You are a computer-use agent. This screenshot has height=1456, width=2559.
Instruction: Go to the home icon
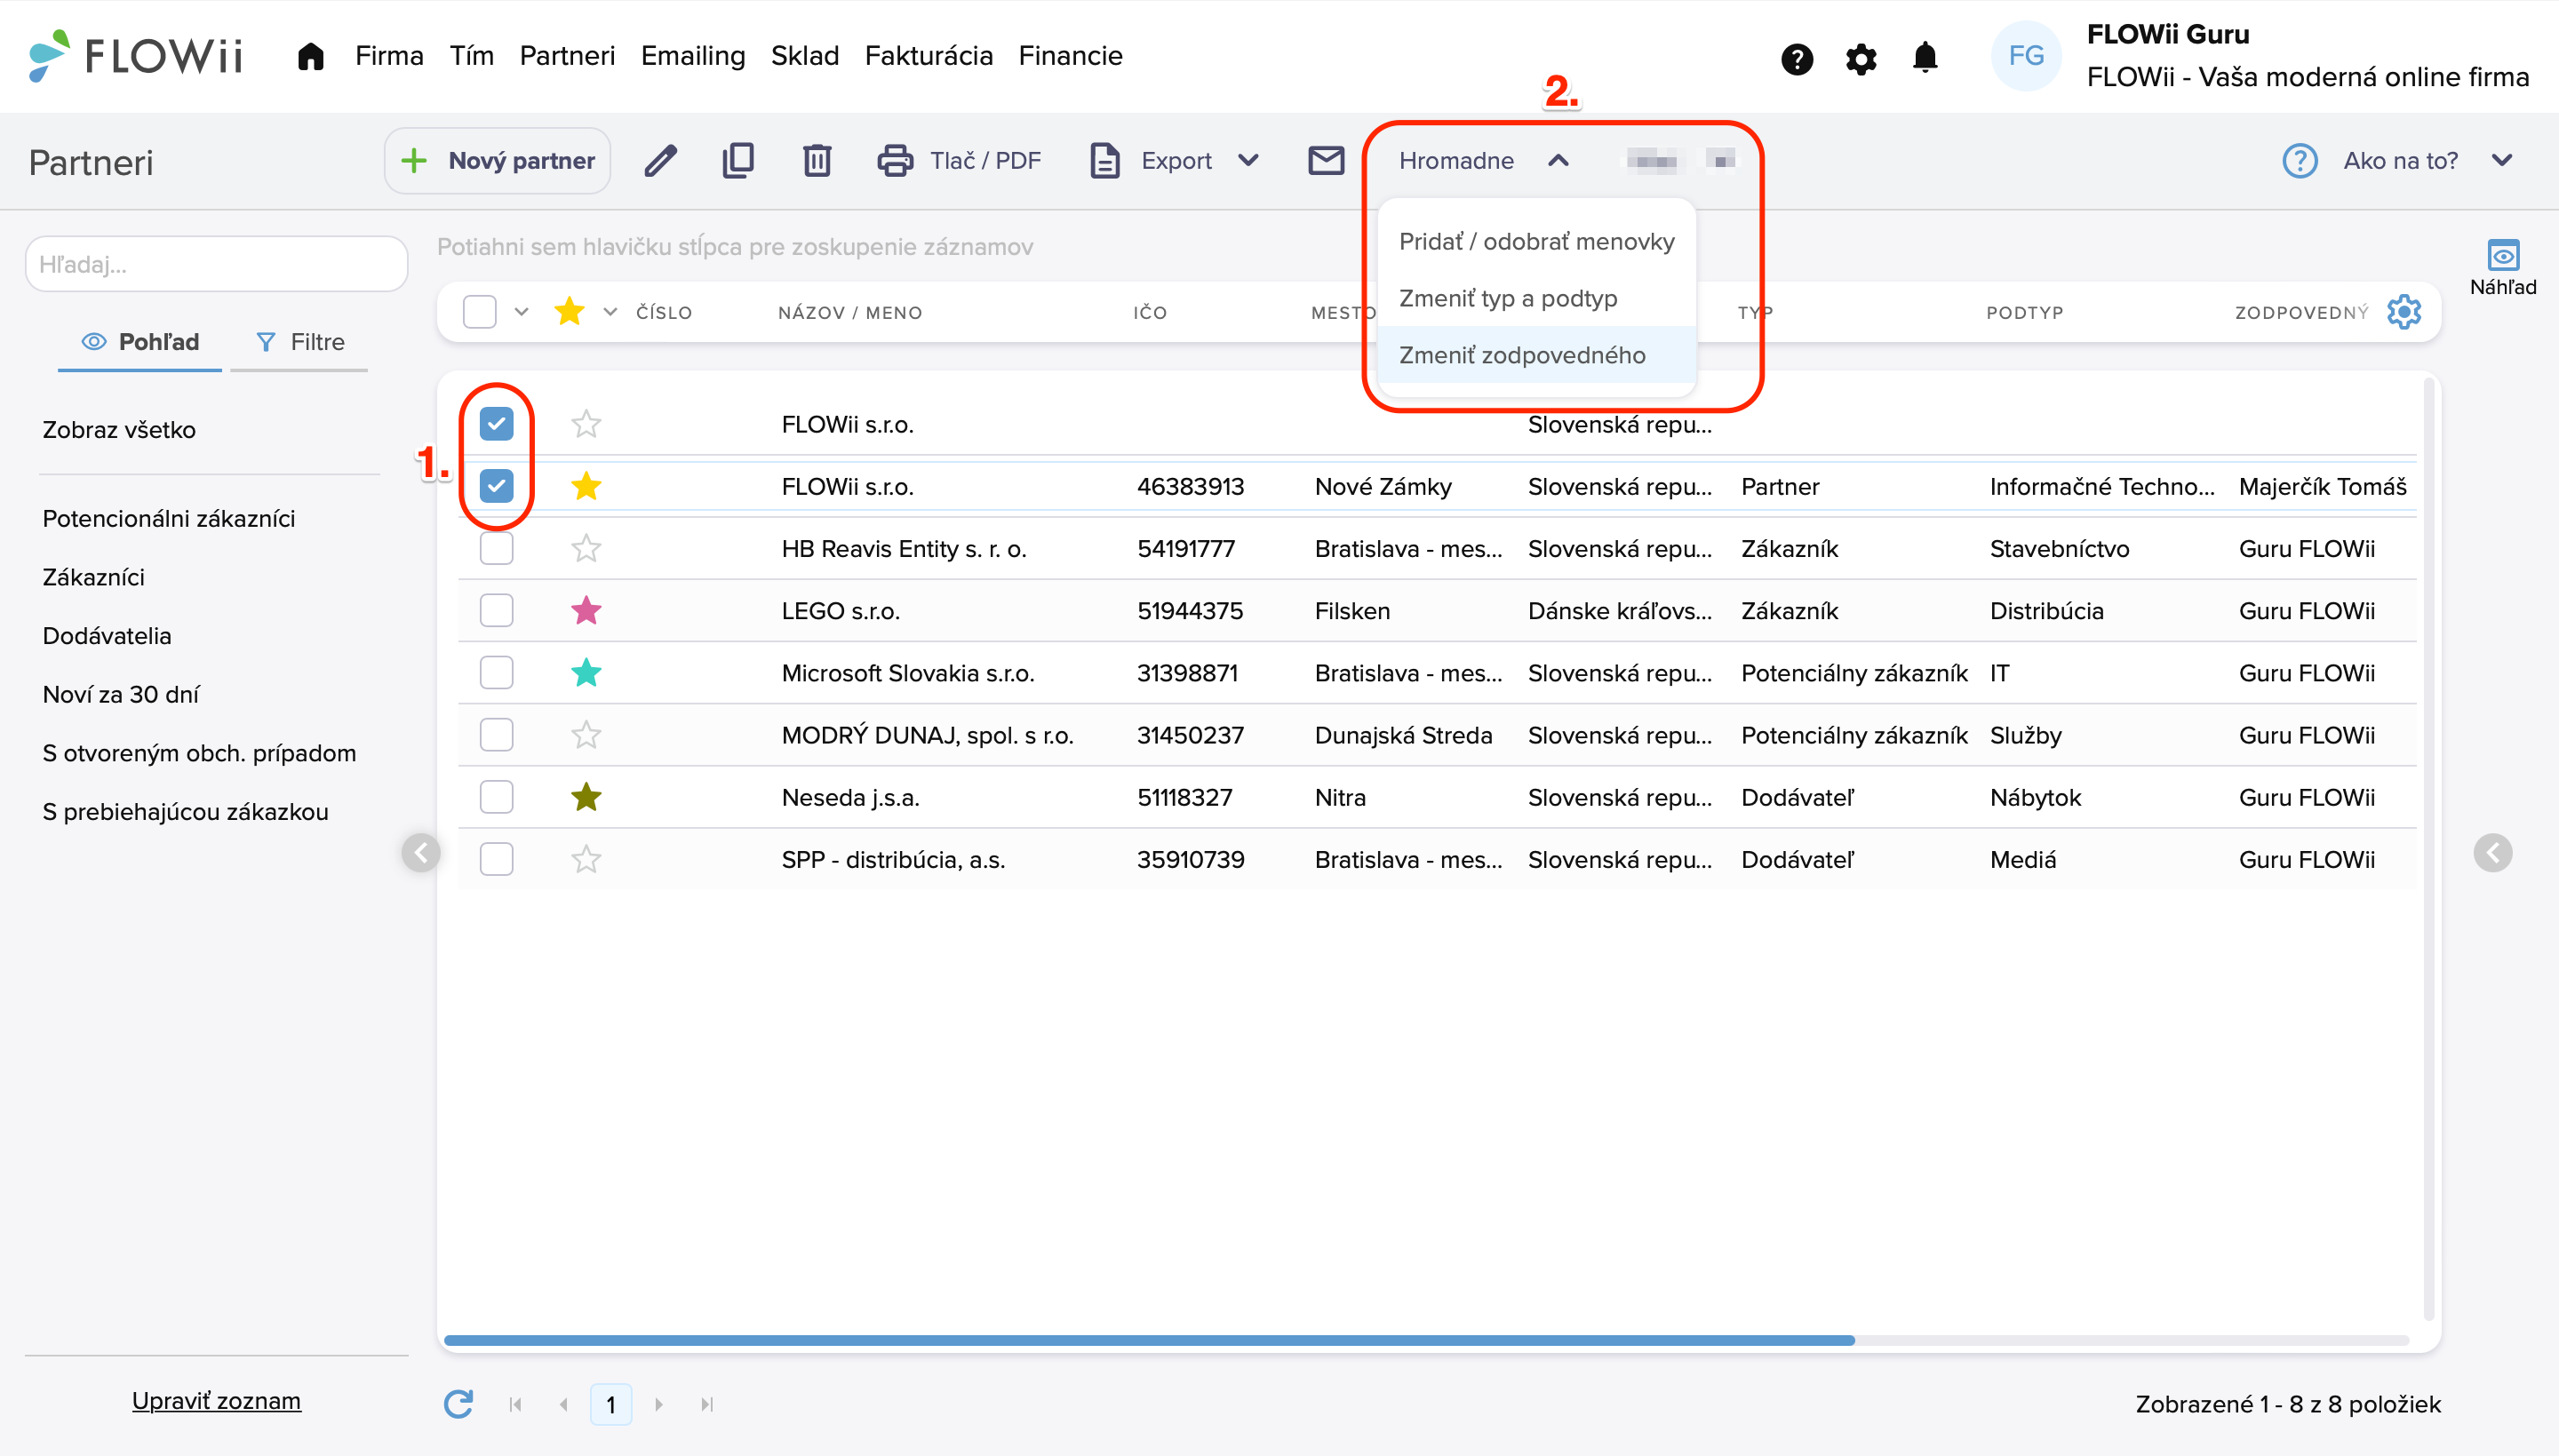click(311, 56)
